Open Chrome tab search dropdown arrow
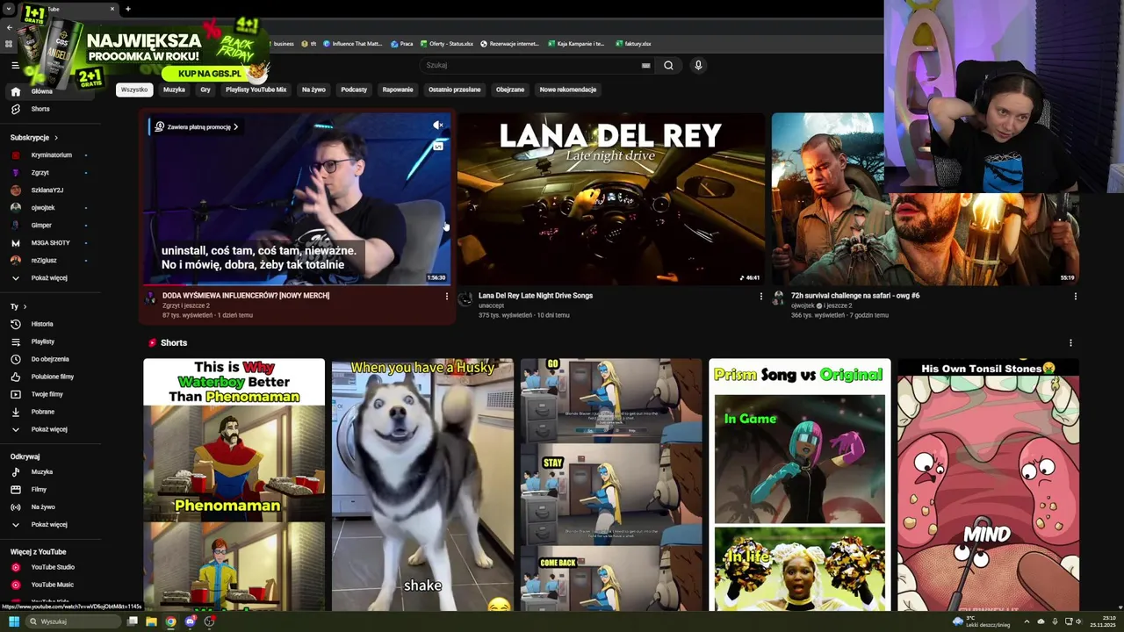Screen dimensions: 1124x632 [x=9, y=9]
